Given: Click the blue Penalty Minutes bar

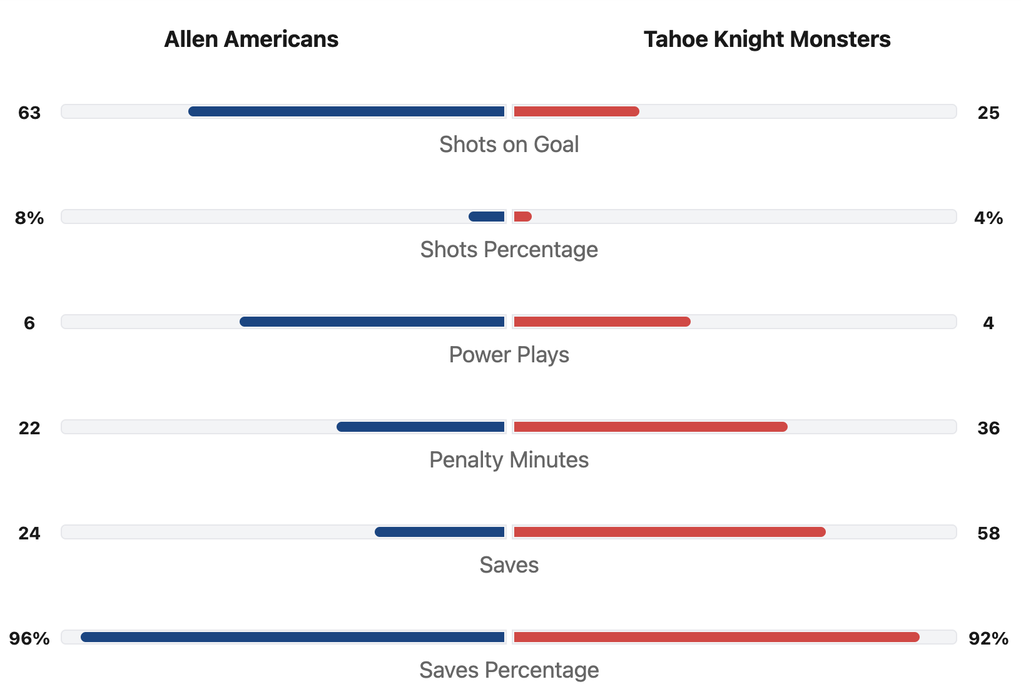Looking at the screenshot, I should (420, 427).
